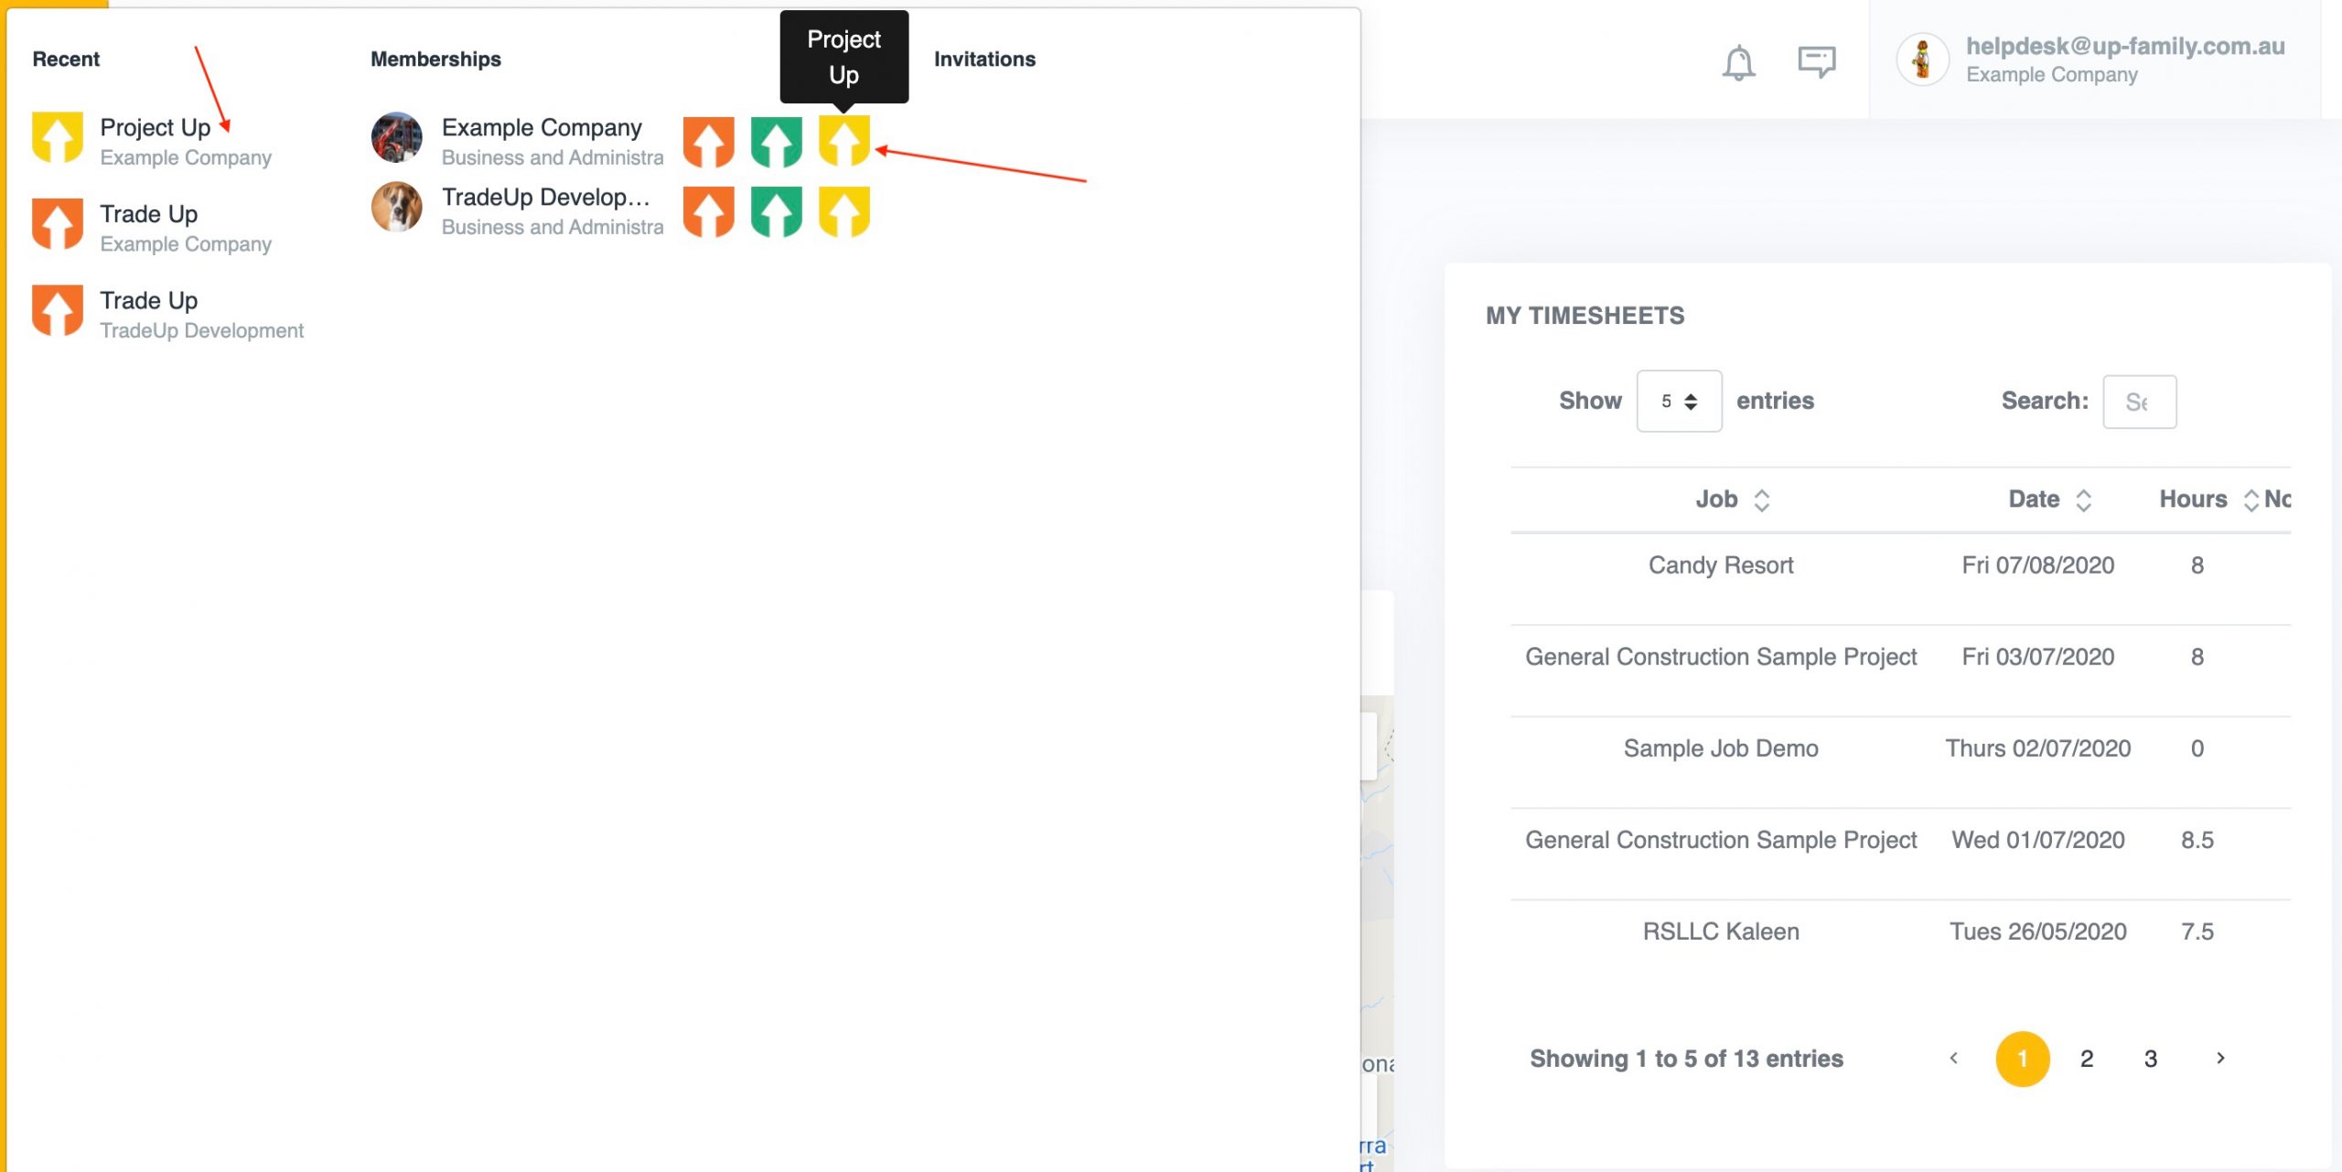
Task: Sort timesheets by Hours column
Action: 2208,500
